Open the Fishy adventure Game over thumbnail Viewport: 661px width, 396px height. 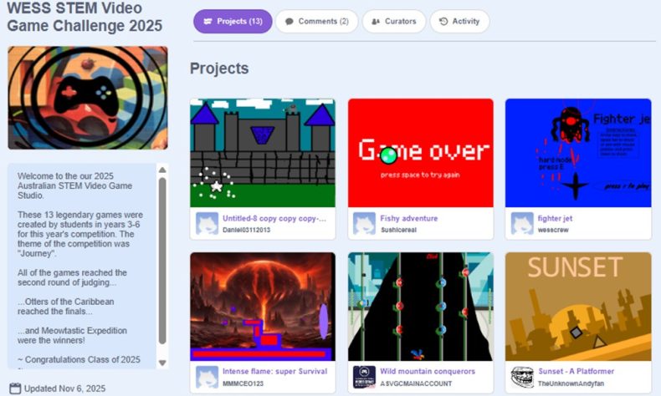[420, 153]
